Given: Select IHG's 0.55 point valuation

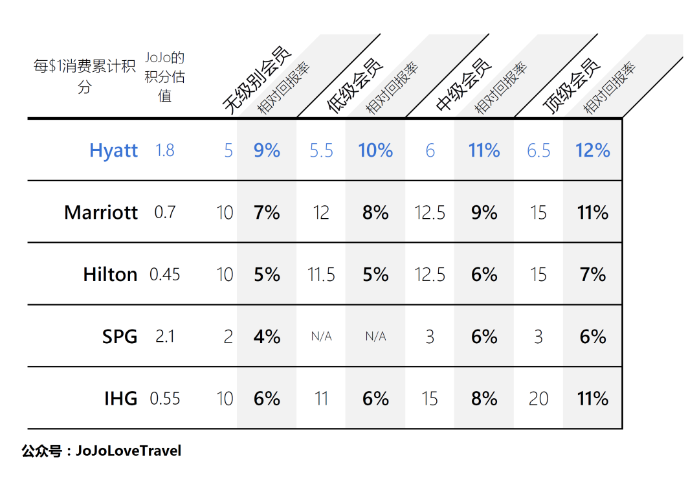Looking at the screenshot, I should click(165, 399).
